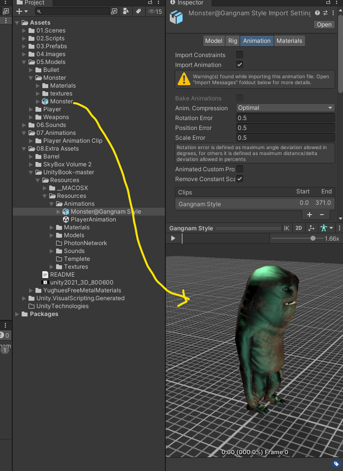This screenshot has height=471, width=343.
Task: Toggle hidden packages visibility count icon
Action: (x=155, y=11)
